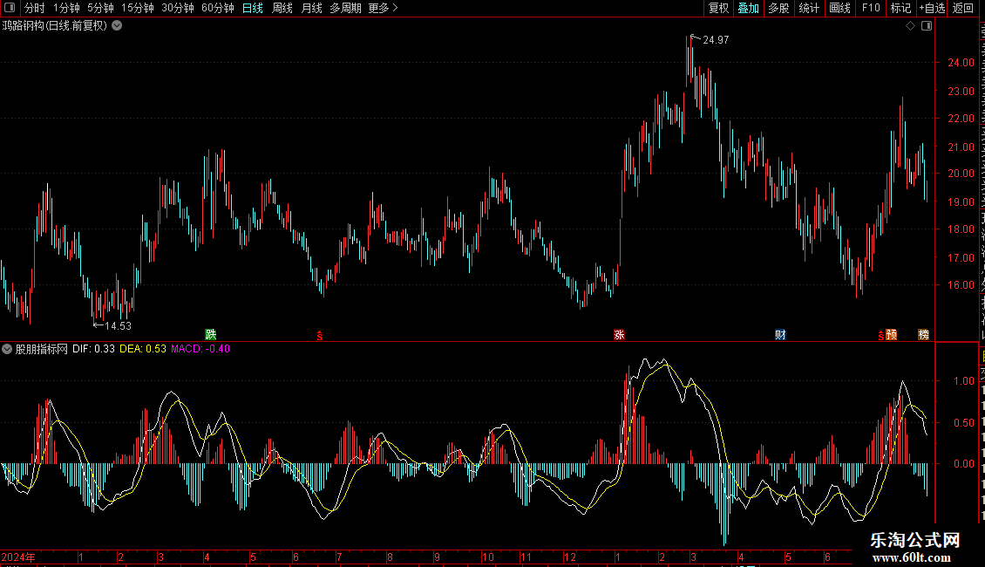
Task: Click the 预 forecast marker icon
Action: pyautogui.click(x=892, y=334)
